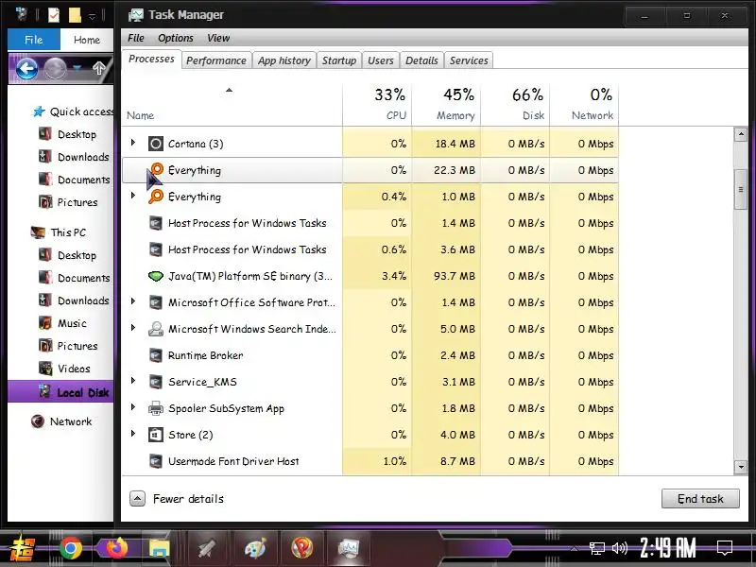
Task: Expand the Store (2) process group
Action: [133, 434]
